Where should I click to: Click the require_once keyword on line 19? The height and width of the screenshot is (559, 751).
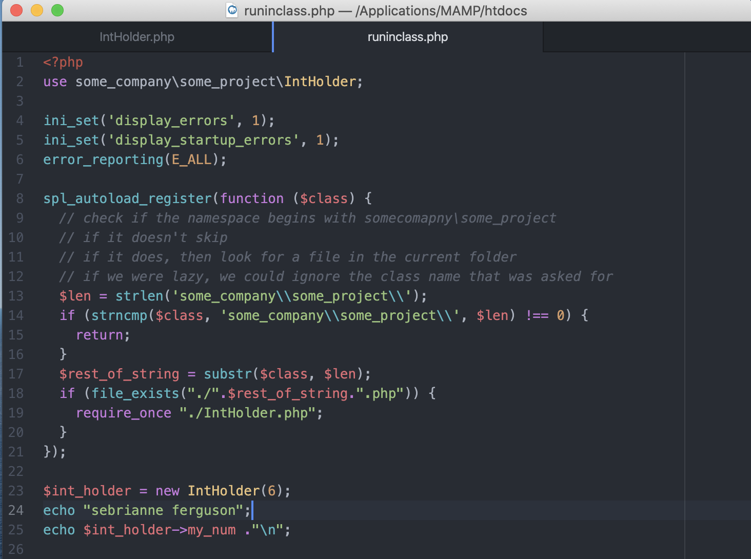[124, 413]
